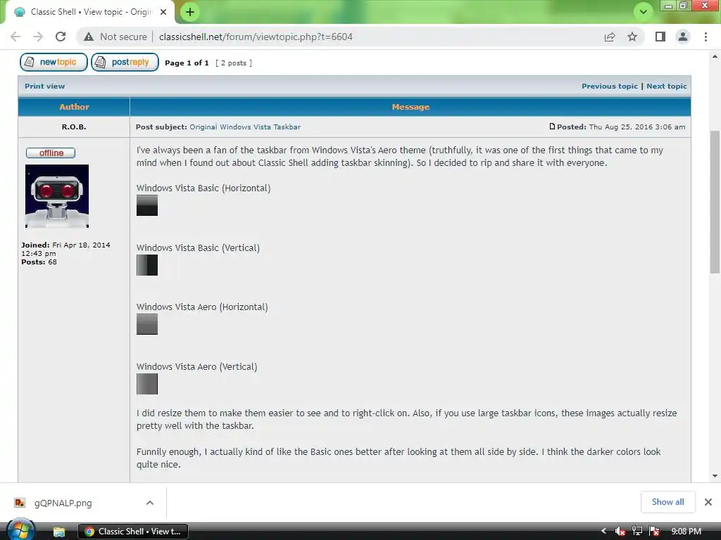Image resolution: width=721 pixels, height=540 pixels.
Task: Click R.O.B.'s robot avatar image
Action: coord(57,197)
